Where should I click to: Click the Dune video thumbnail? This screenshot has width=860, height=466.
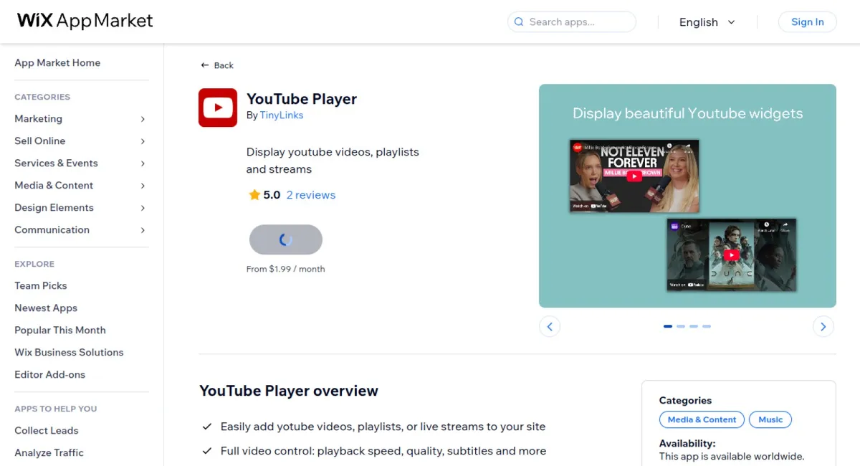[732, 255]
